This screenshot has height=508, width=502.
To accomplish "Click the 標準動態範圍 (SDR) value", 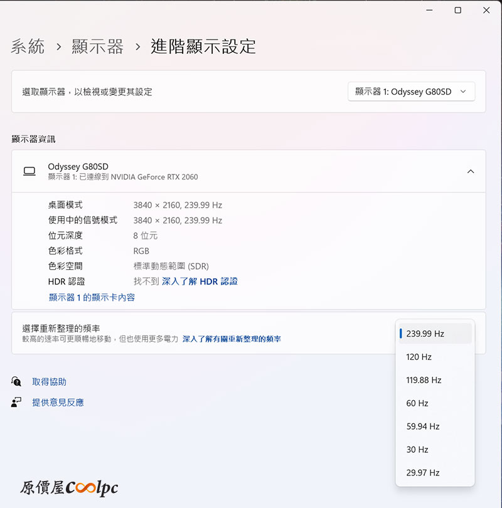I will tap(171, 267).
